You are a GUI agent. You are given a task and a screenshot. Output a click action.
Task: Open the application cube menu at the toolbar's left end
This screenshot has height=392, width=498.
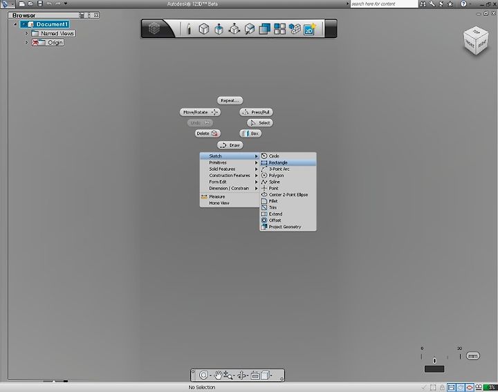click(x=154, y=28)
